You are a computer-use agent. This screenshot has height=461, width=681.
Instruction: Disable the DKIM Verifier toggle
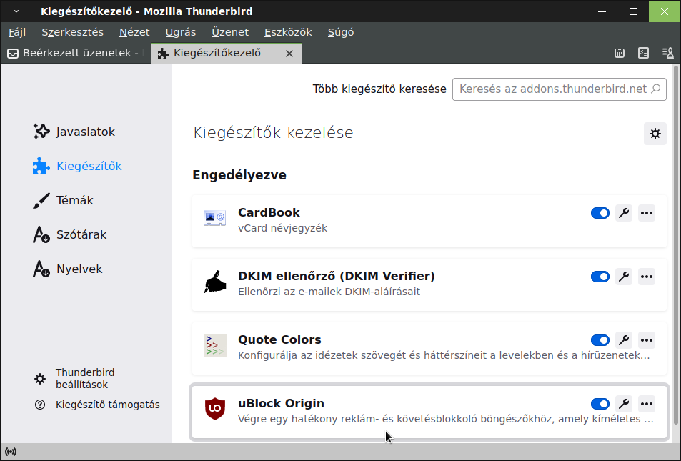point(600,277)
